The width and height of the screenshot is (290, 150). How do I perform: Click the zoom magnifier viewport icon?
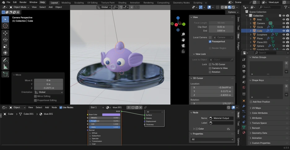(183, 34)
